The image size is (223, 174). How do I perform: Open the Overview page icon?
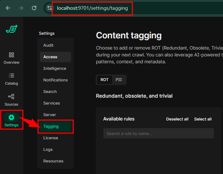[x=11, y=55]
